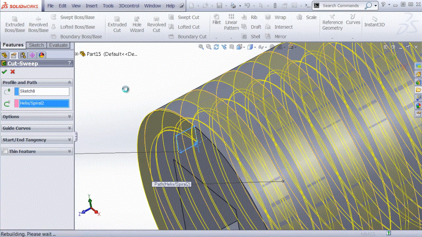422x237 pixels.
Task: Expand the Start/End Tangency section
Action: (x=70, y=140)
